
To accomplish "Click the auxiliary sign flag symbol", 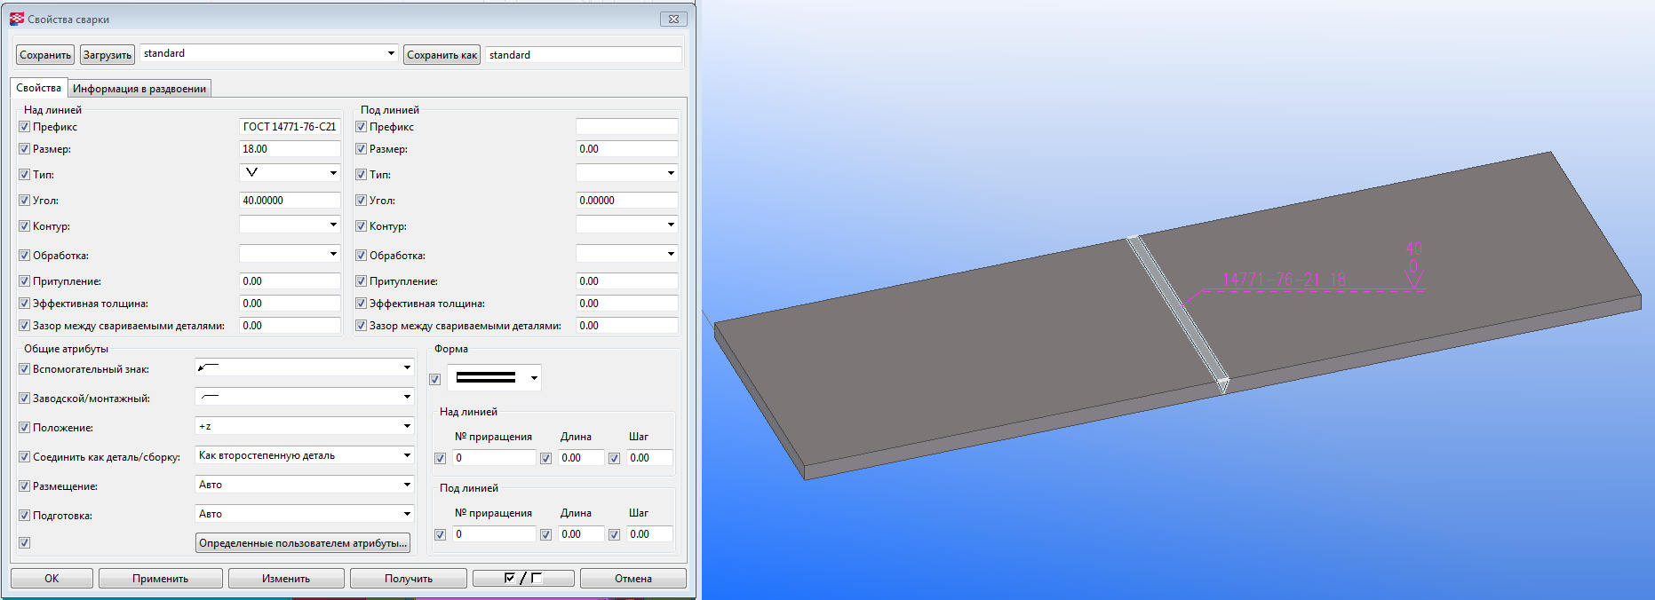I will 209,367.
